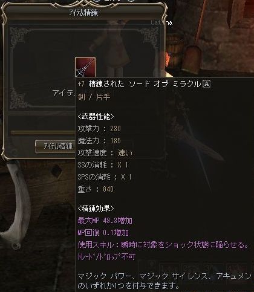The height and width of the screenshot is (292, 254).
Task: Click the 剣 / 片手 weapon type text
Action: click(x=94, y=97)
